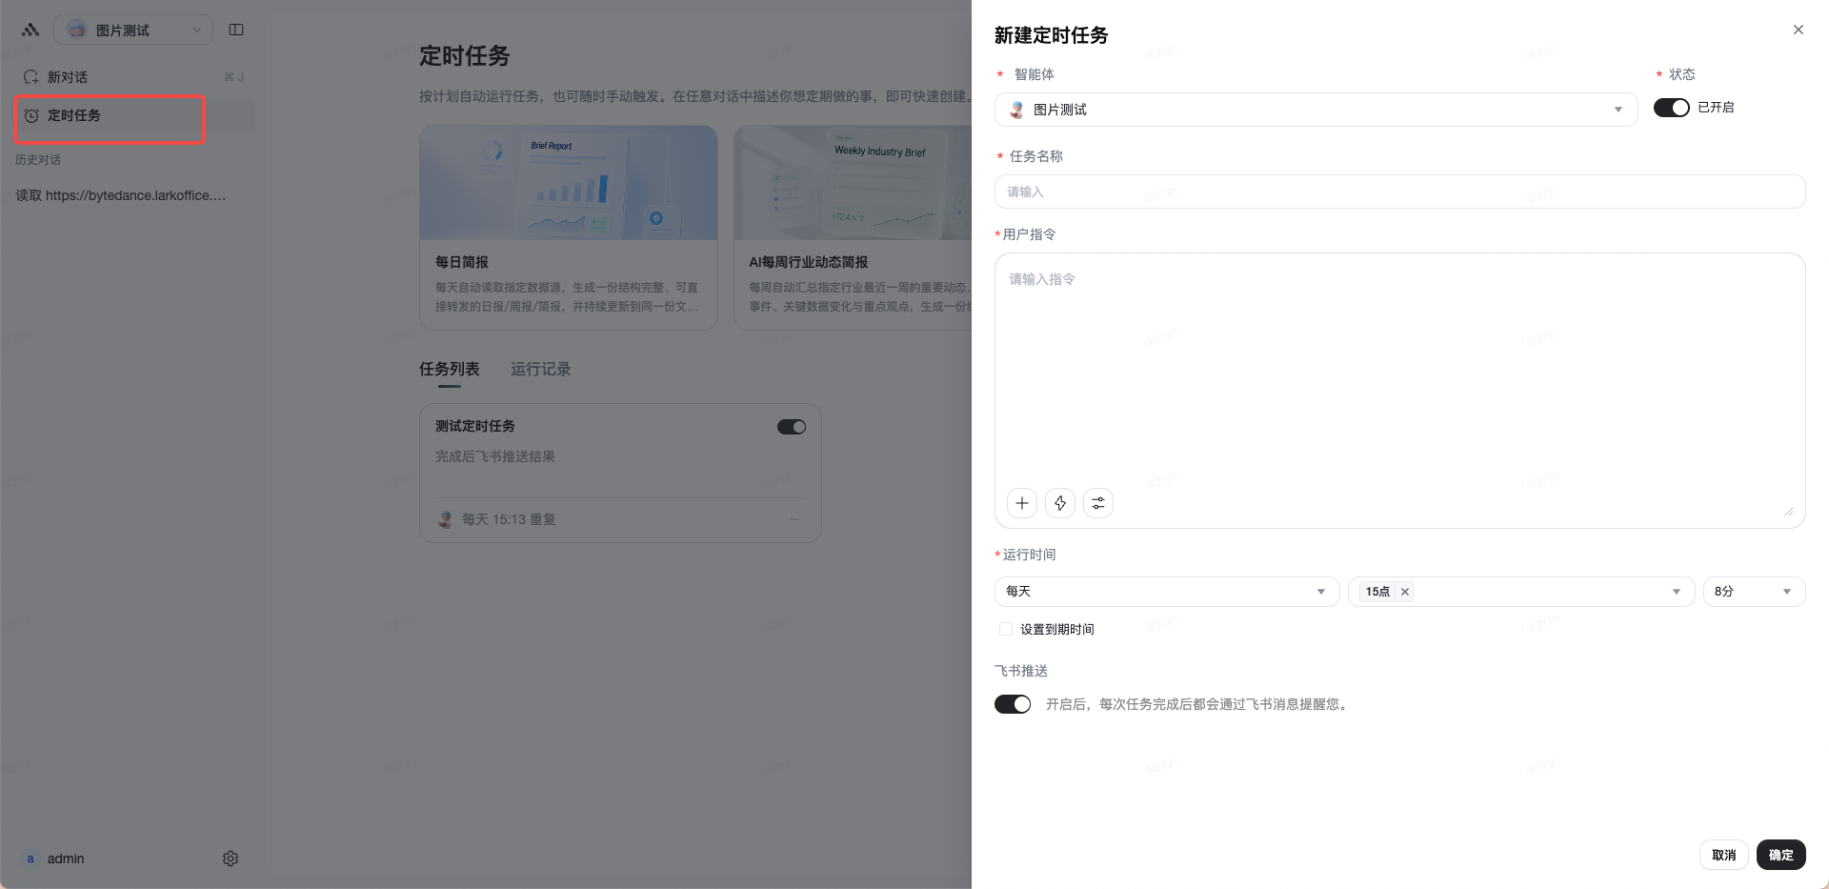This screenshot has width=1829, height=889.
Task: Click the agent avatar on 测试定时任务 card
Action: (445, 519)
